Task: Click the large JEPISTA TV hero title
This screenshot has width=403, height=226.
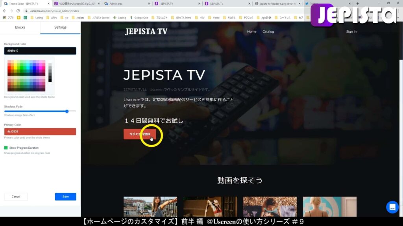Action: coord(164,75)
